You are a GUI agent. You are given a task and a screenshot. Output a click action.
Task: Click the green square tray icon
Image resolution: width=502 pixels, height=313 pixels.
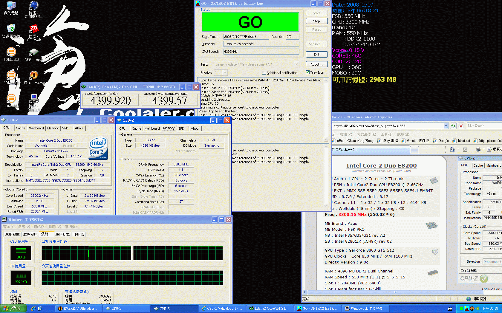pos(461,309)
